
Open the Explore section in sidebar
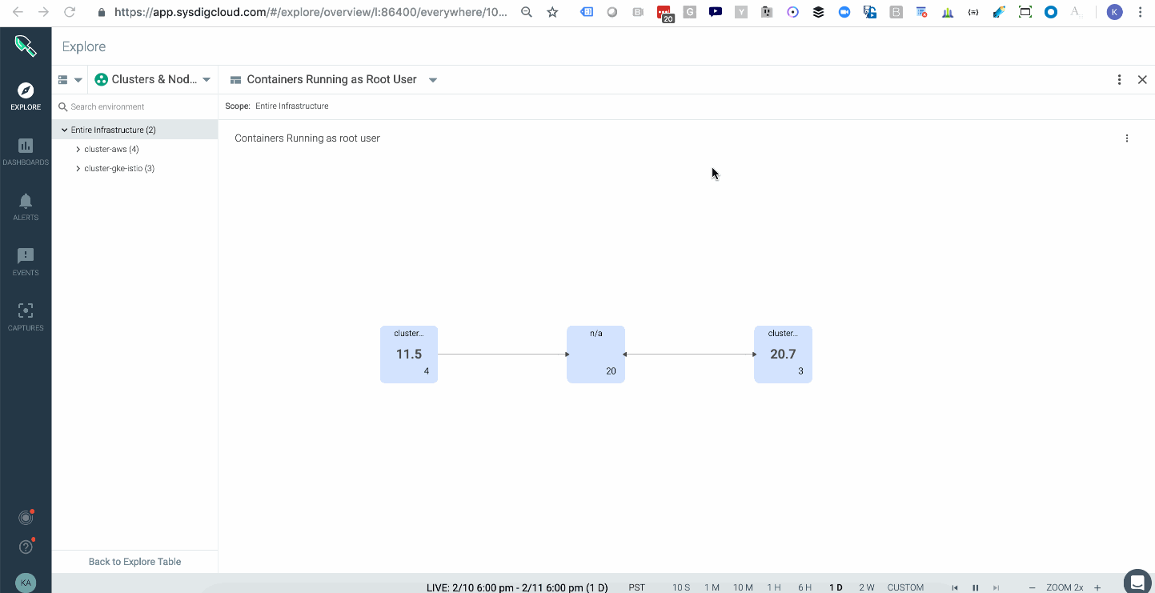point(26,96)
